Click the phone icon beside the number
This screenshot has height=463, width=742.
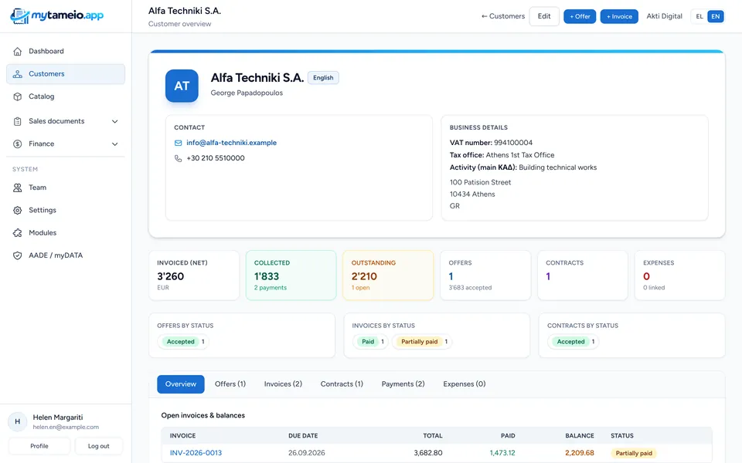178,158
